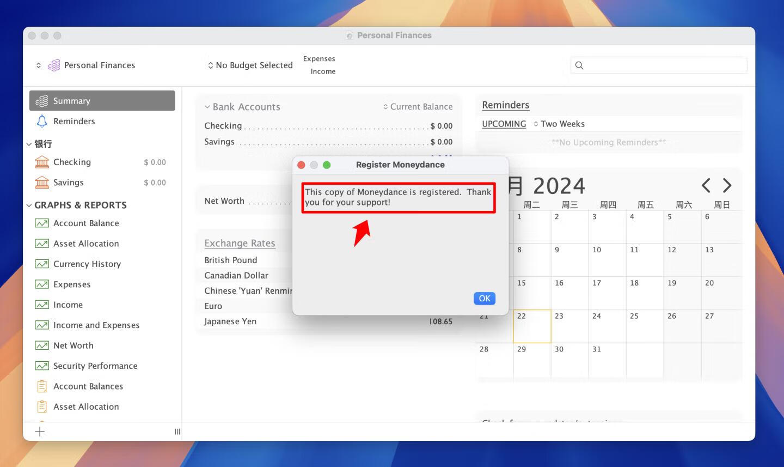Image resolution: width=784 pixels, height=467 pixels.
Task: Go to previous month in calendar
Action: (706, 185)
